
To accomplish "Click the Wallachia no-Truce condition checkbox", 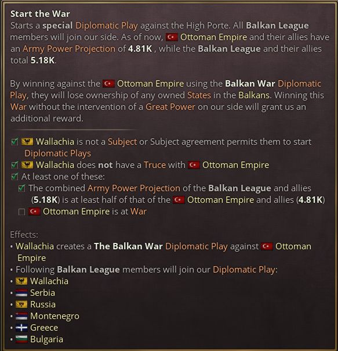I will 14,165.
